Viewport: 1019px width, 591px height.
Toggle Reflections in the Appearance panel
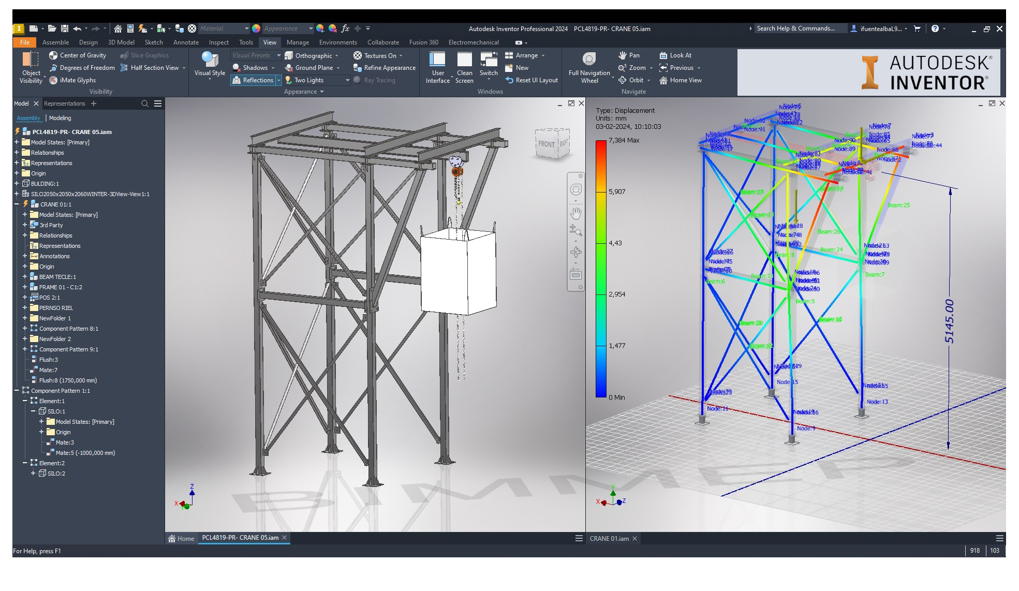tap(256, 80)
